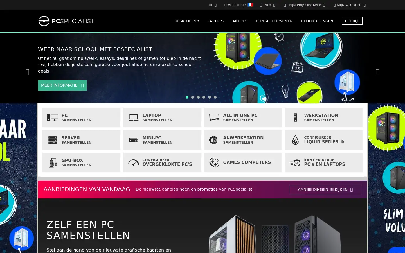The height and width of the screenshot is (253, 405).
Task: Select the first carousel dot
Action: tap(187, 97)
